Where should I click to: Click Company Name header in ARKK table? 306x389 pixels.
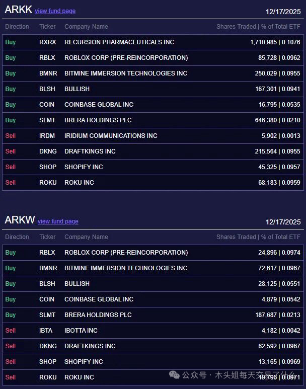point(86,27)
